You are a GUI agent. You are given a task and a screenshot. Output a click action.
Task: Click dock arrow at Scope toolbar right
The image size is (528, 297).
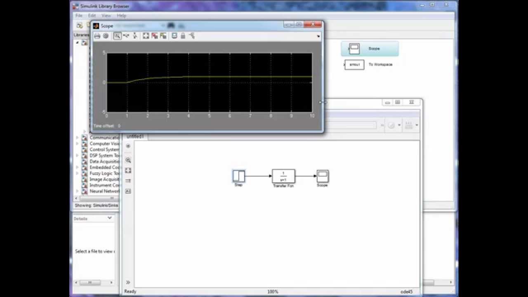pos(318,36)
